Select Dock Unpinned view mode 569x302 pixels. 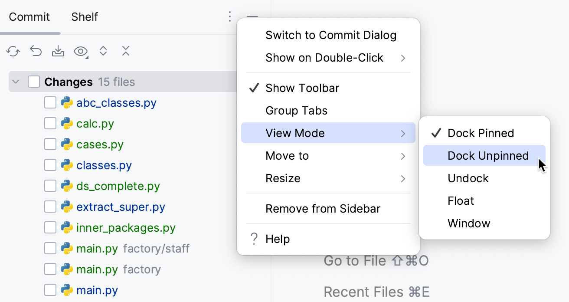pyautogui.click(x=488, y=155)
